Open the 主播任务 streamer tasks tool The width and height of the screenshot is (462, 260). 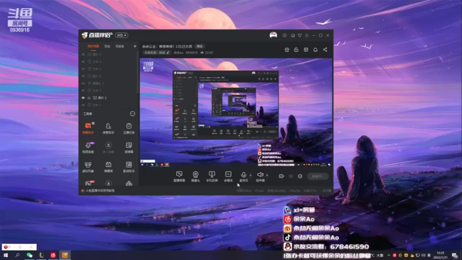coord(129,128)
